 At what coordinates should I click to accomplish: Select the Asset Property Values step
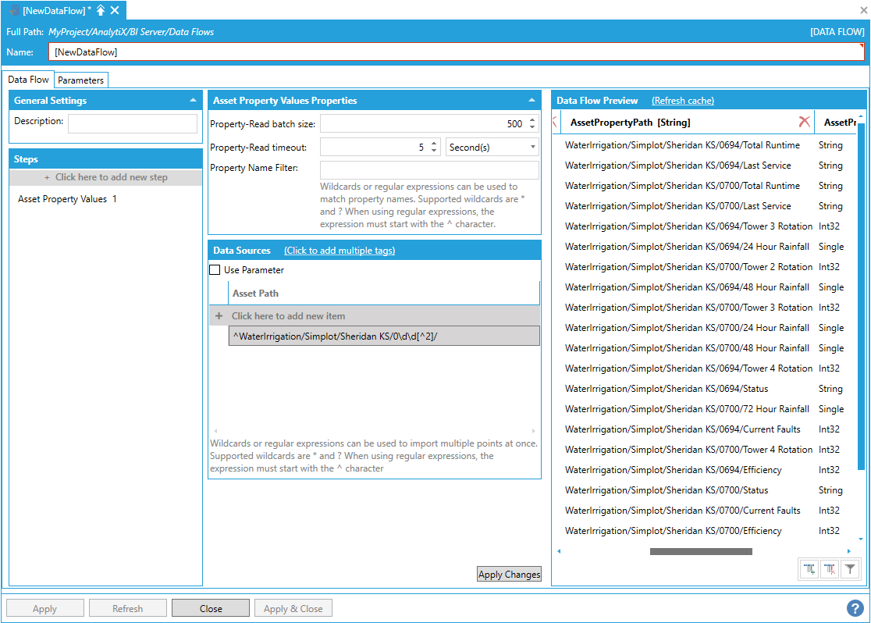pyautogui.click(x=67, y=199)
